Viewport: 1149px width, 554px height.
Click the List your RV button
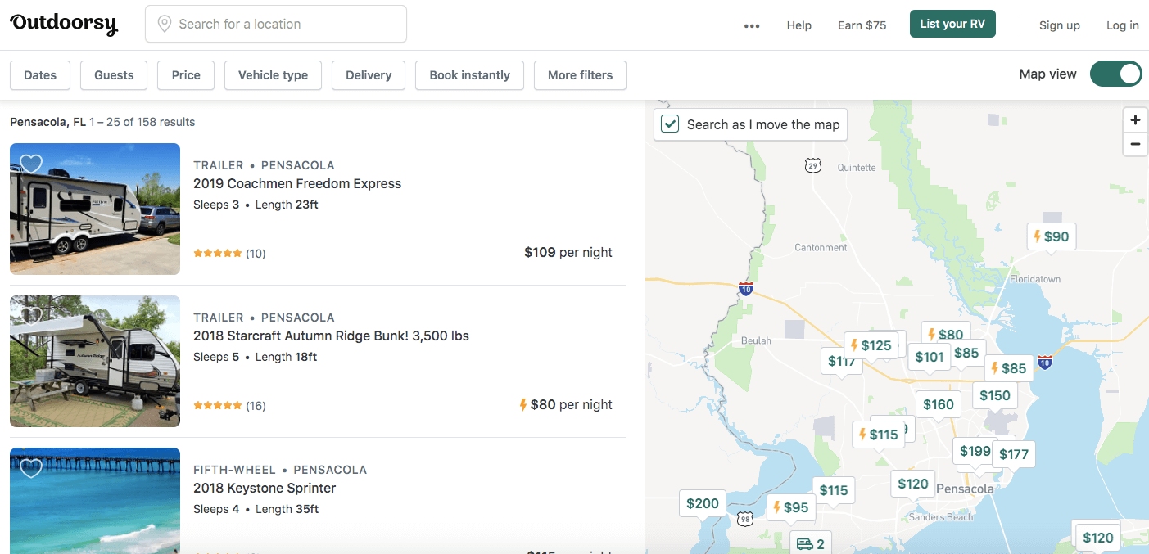coord(952,24)
